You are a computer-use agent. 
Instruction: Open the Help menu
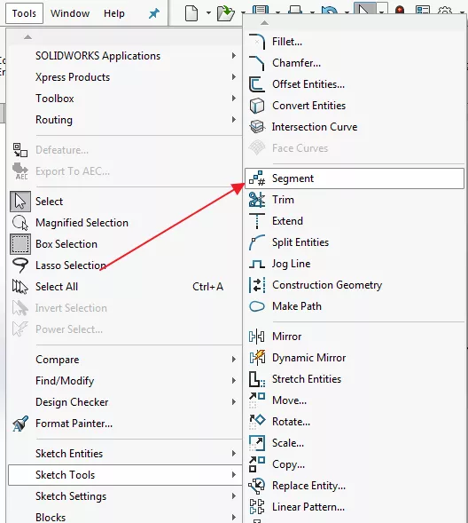pyautogui.click(x=114, y=13)
